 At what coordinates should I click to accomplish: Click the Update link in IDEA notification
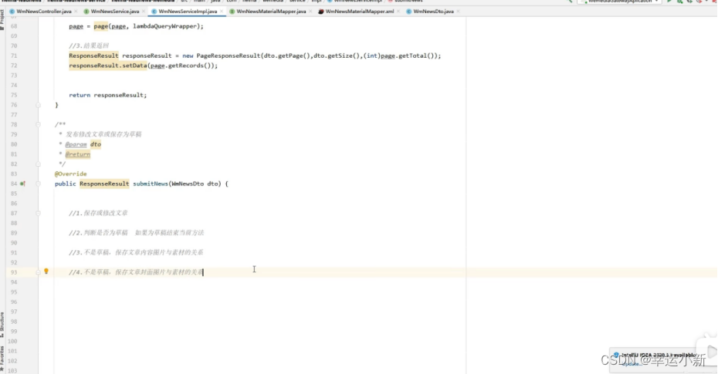point(632,365)
